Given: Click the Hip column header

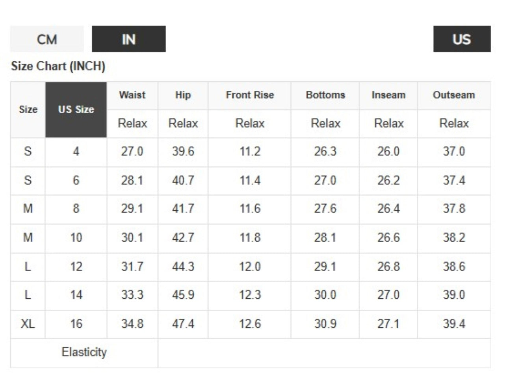Looking at the screenshot, I should tap(183, 95).
